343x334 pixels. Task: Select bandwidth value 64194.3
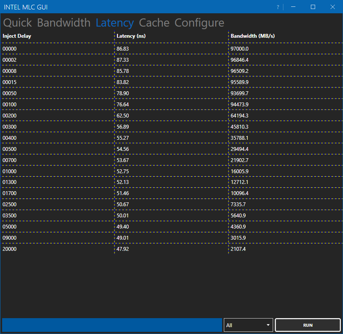click(239, 116)
